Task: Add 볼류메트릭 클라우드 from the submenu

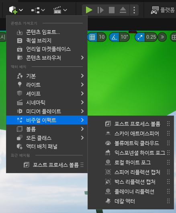Action: 131,143
